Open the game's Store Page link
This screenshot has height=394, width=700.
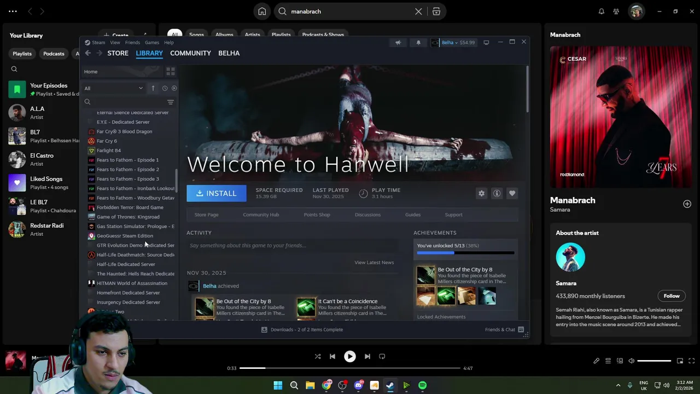[206, 215]
